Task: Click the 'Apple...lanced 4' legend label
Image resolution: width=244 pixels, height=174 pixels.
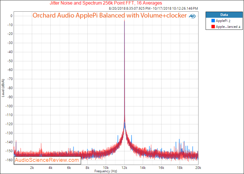Action: [228, 27]
